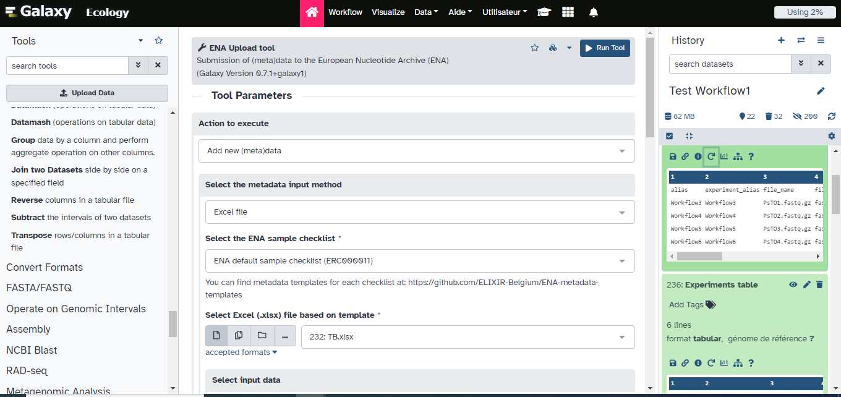Open the Data menu
Image resolution: width=841 pixels, height=397 pixels.
(426, 12)
